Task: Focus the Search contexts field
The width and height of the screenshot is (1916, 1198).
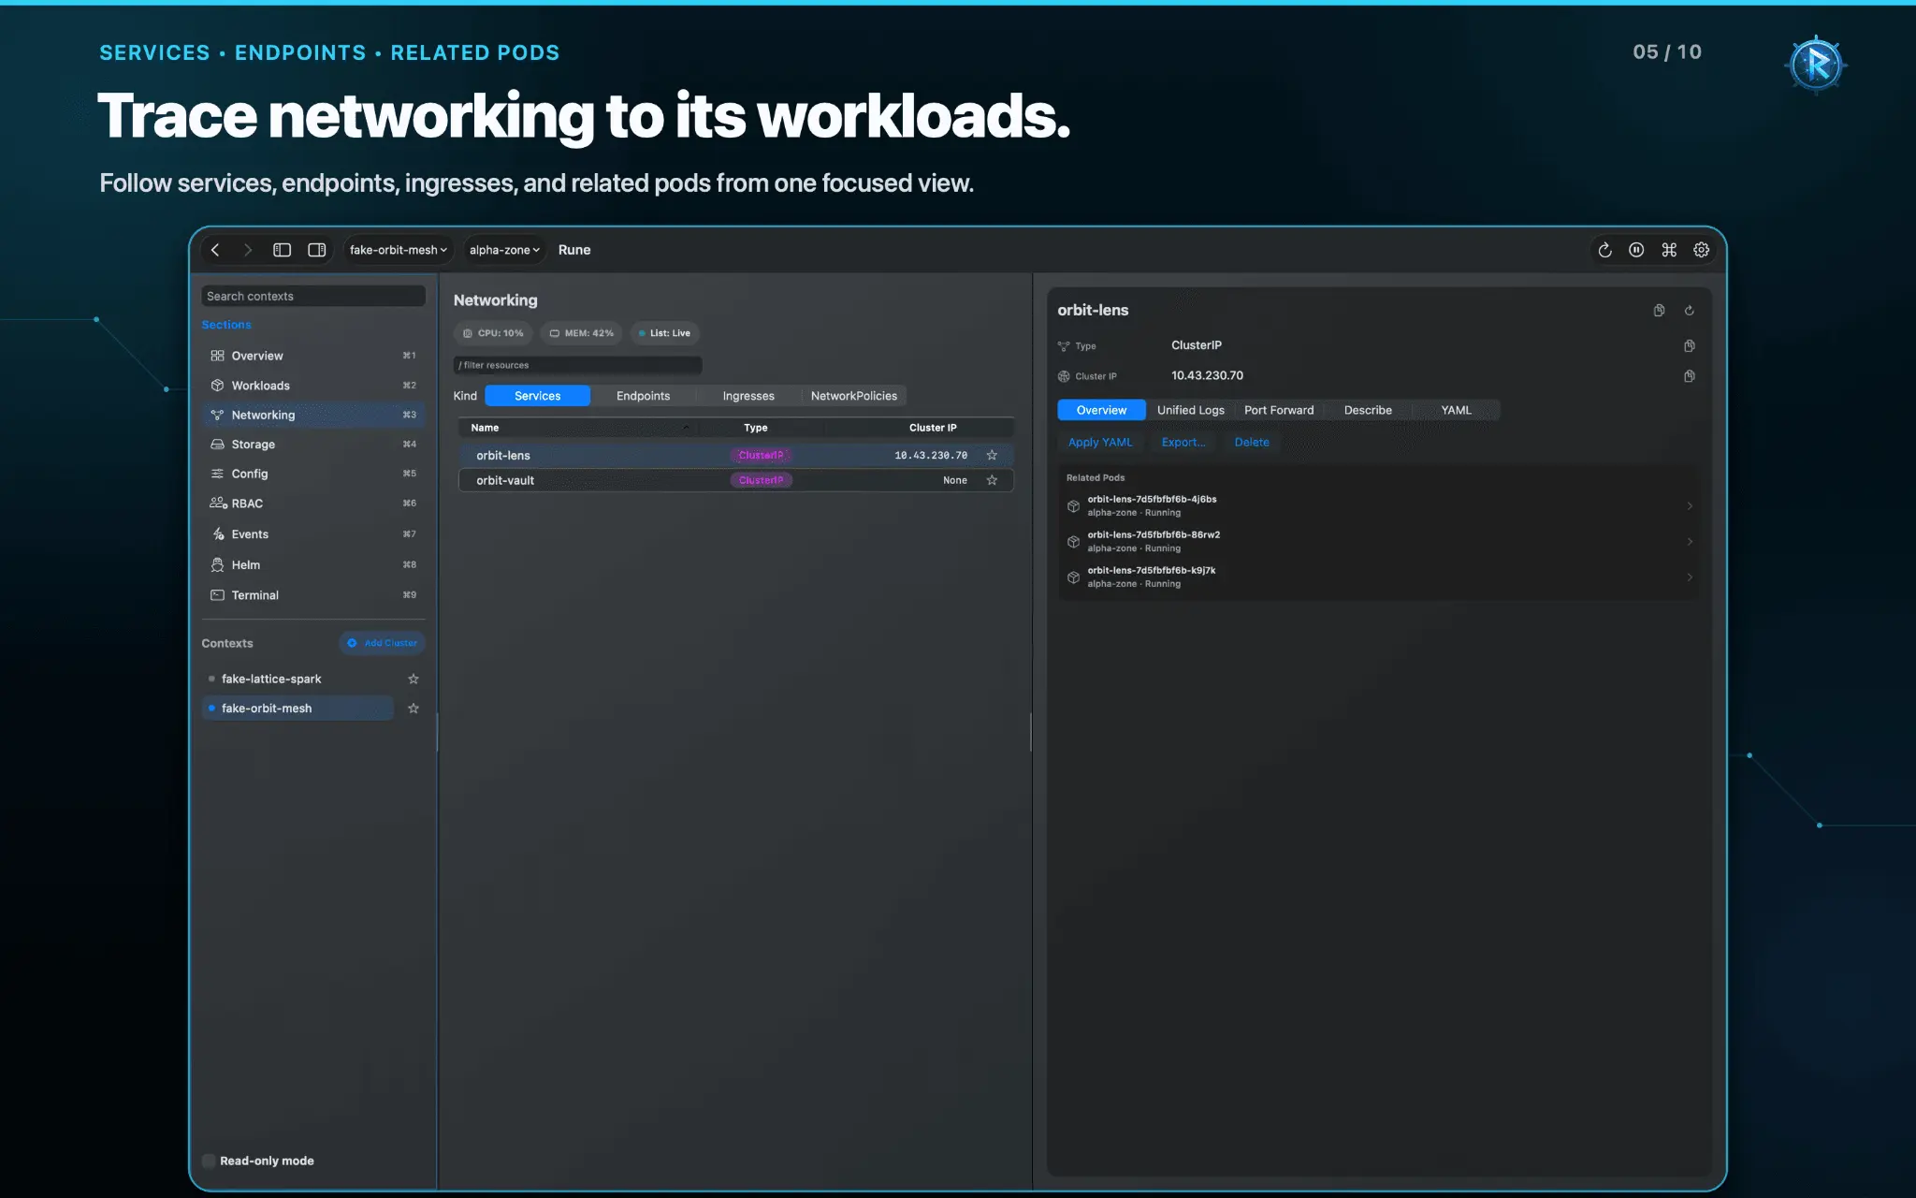Action: (x=313, y=296)
